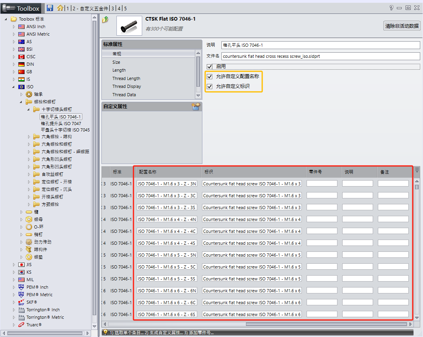This screenshot has height=337, width=423.
Task: Open breadcrumb item 2 - 自定义五金件
Action: pos(91,8)
